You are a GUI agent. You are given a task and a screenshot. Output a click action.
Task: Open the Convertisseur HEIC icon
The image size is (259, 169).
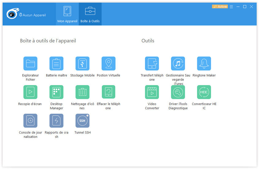click(204, 92)
